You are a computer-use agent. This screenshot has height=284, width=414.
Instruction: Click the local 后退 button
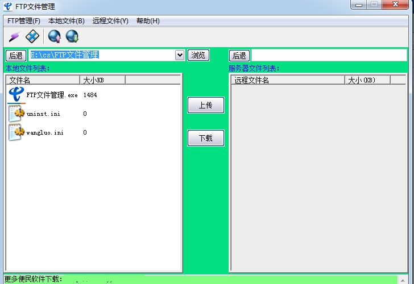pos(16,56)
